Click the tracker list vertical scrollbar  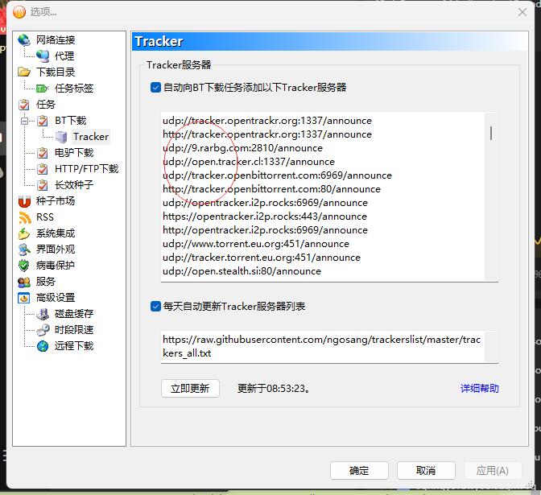(491, 133)
